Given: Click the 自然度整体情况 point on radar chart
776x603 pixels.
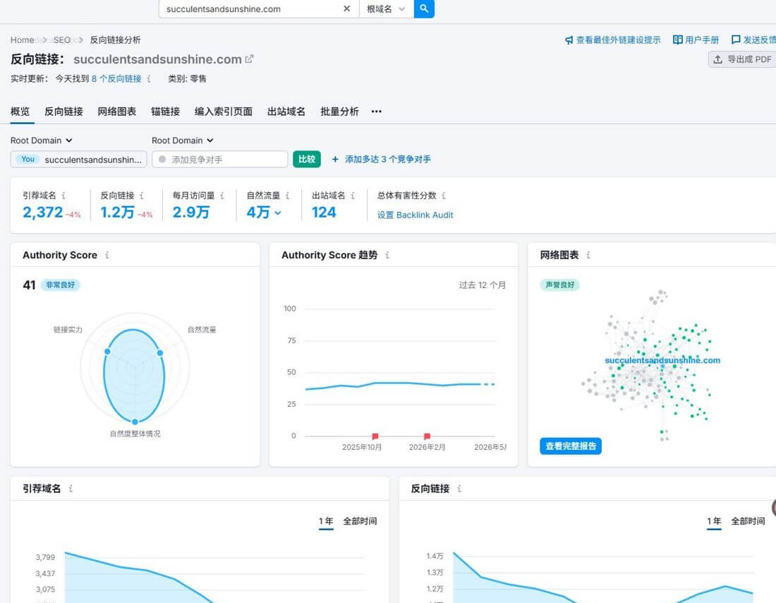Looking at the screenshot, I should pos(135,422).
